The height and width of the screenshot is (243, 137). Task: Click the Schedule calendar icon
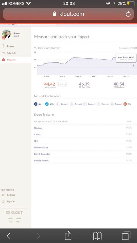click(3, 53)
